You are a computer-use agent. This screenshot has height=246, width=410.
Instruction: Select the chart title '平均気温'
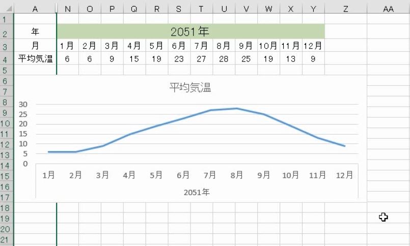point(190,87)
